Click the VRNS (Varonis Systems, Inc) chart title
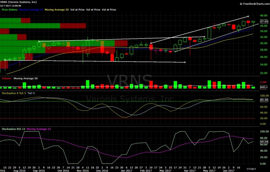 (18, 2)
